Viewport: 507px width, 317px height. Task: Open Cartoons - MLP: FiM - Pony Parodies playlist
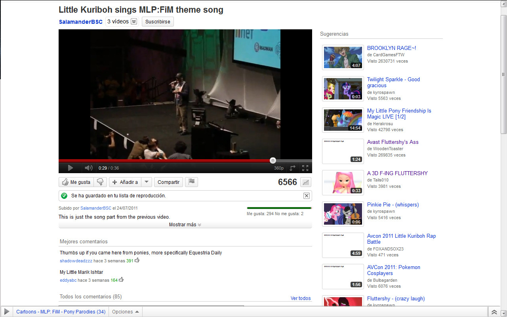click(61, 312)
